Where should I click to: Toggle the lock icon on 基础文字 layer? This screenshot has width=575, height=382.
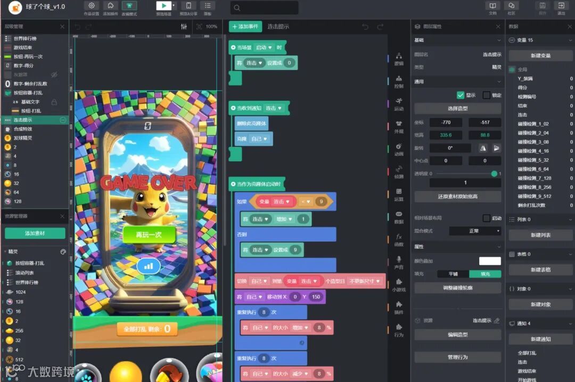(x=54, y=102)
